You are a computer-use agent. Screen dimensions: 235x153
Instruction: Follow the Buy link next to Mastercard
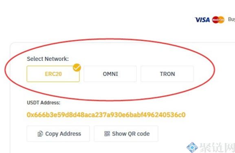[x=231, y=19]
